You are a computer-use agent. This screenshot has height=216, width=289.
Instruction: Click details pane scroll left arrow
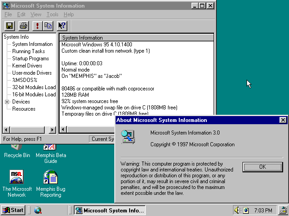point(63,130)
